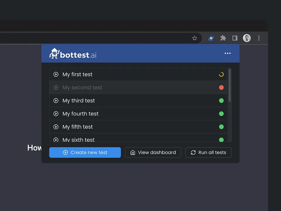Click green status dot of third test
Screen dimensions: 281x211
[221, 101]
